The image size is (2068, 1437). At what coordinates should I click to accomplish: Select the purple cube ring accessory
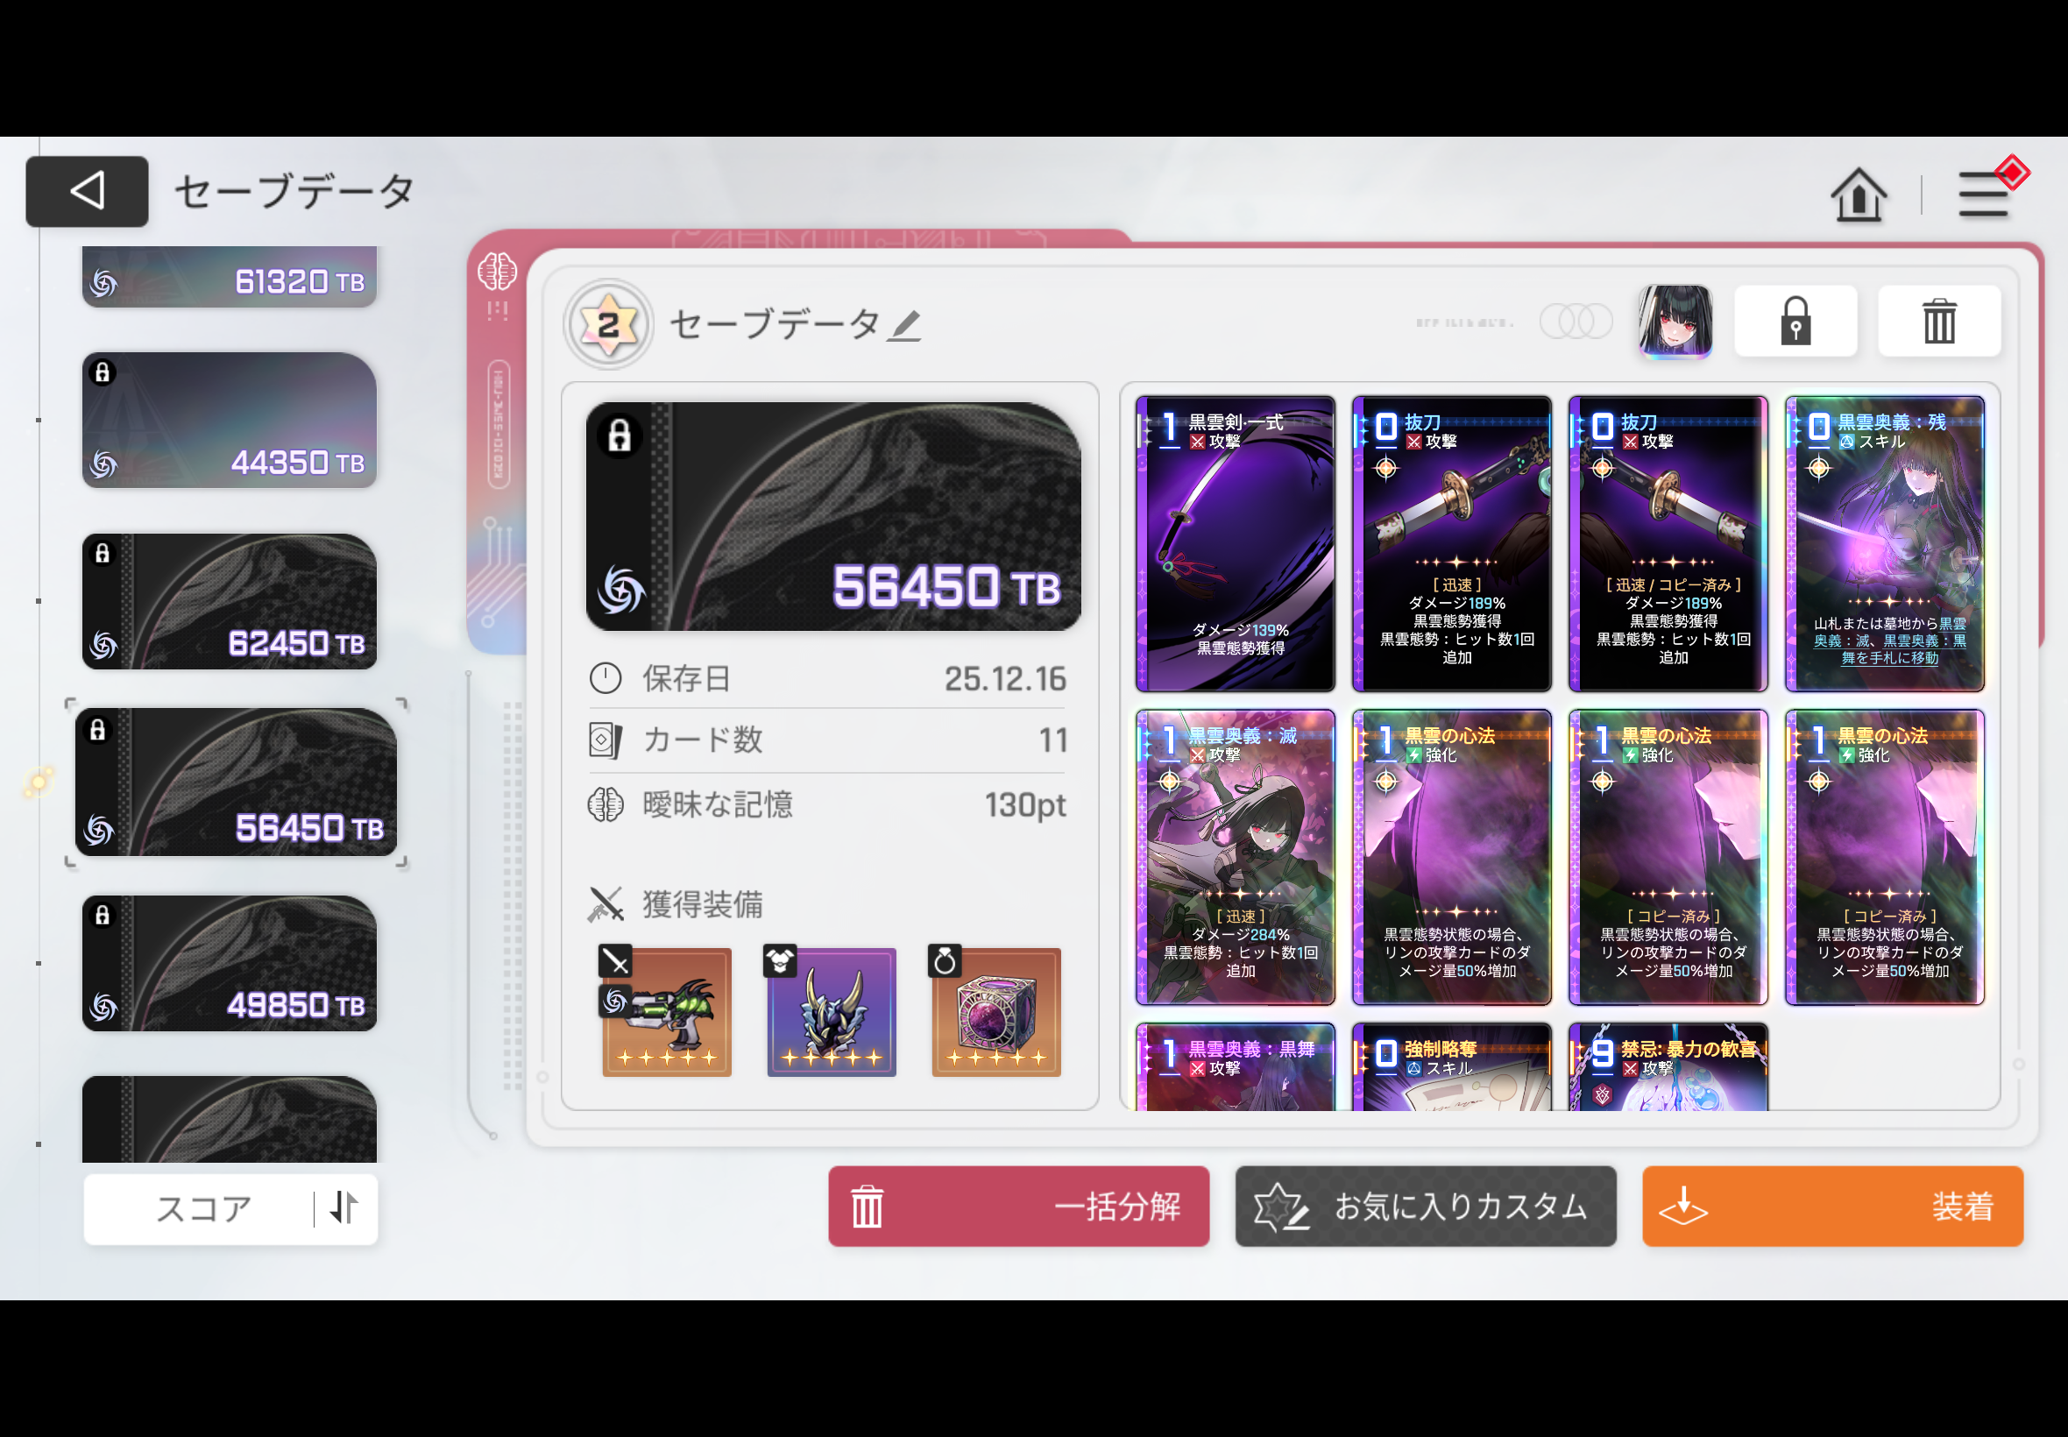click(x=995, y=1012)
